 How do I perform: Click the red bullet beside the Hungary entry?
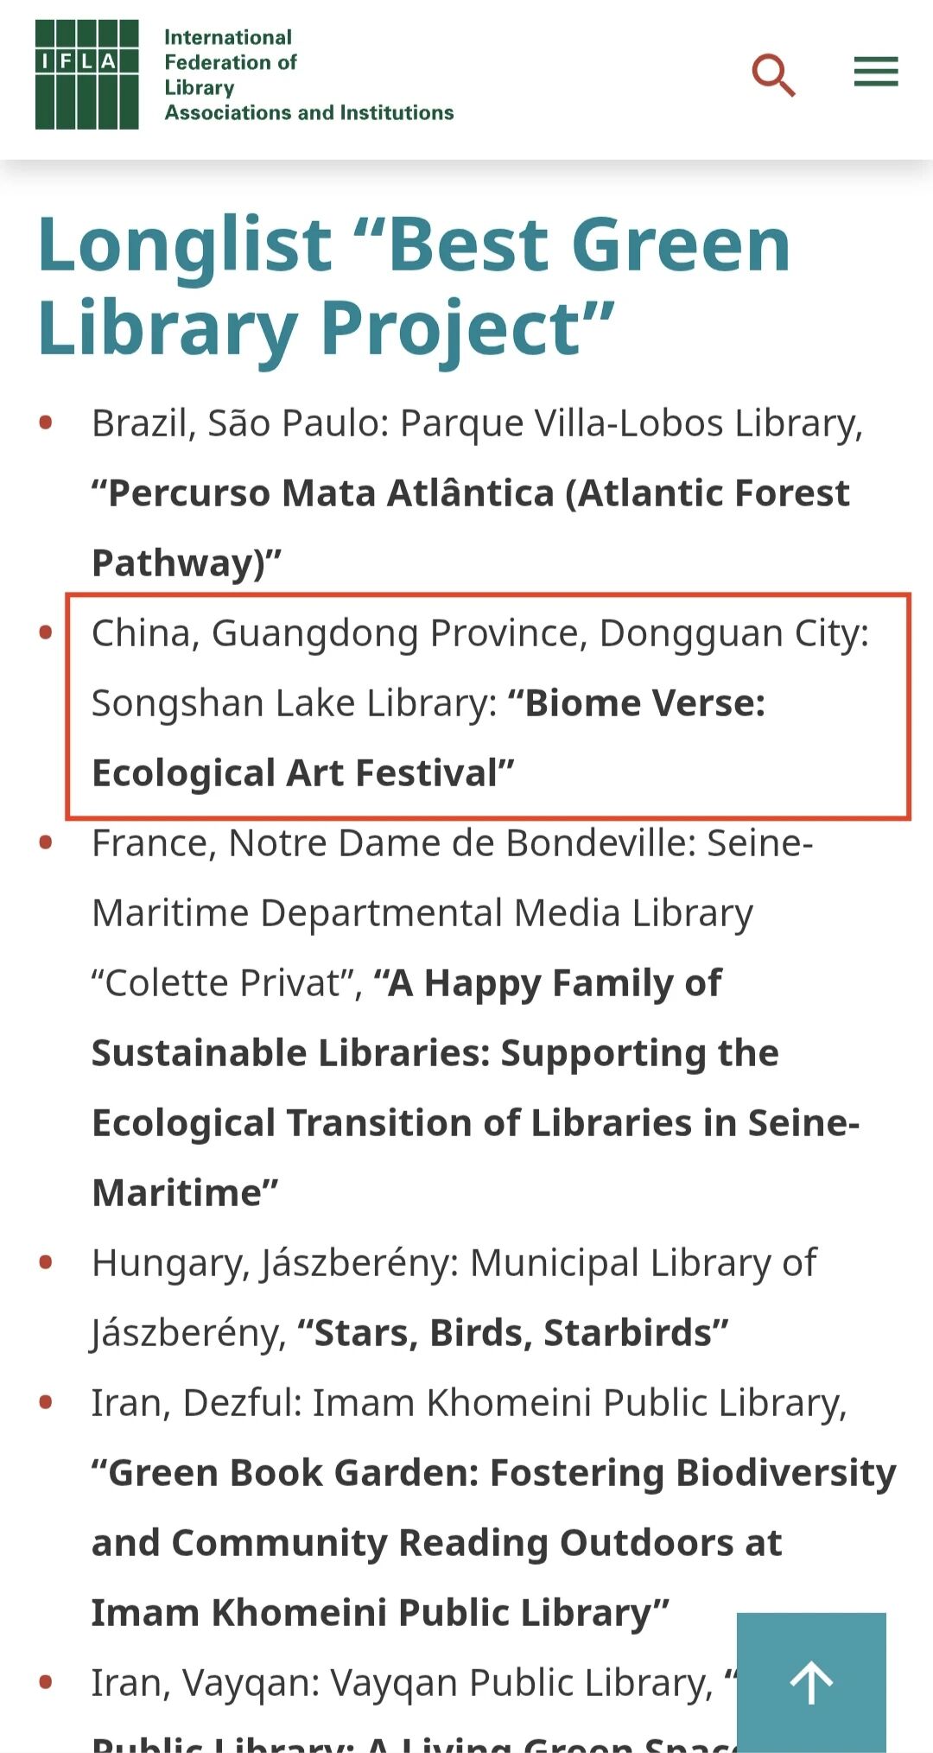point(47,1263)
